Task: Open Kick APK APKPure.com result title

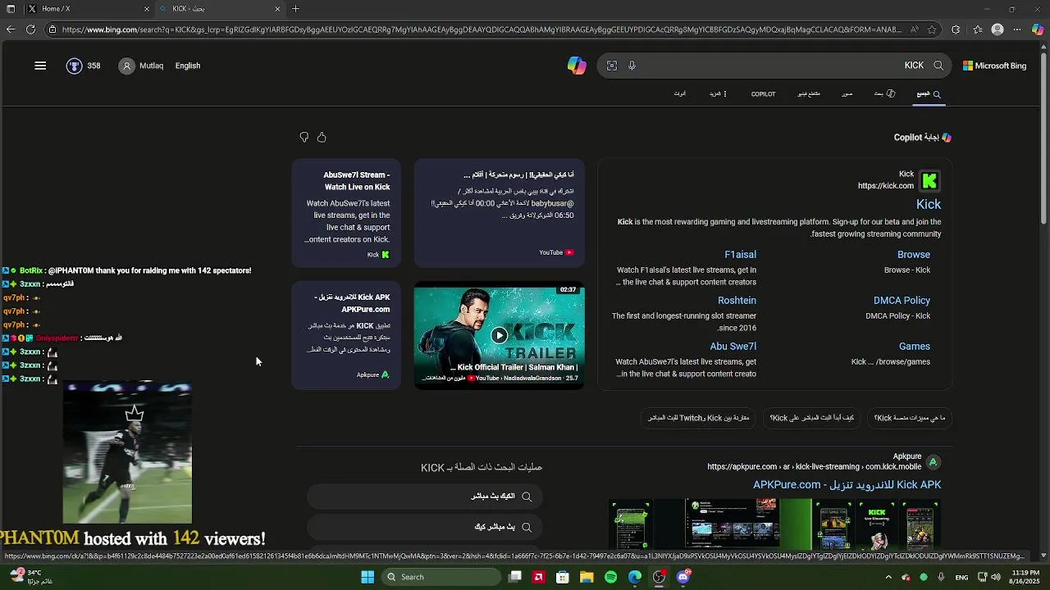Action: tap(847, 485)
